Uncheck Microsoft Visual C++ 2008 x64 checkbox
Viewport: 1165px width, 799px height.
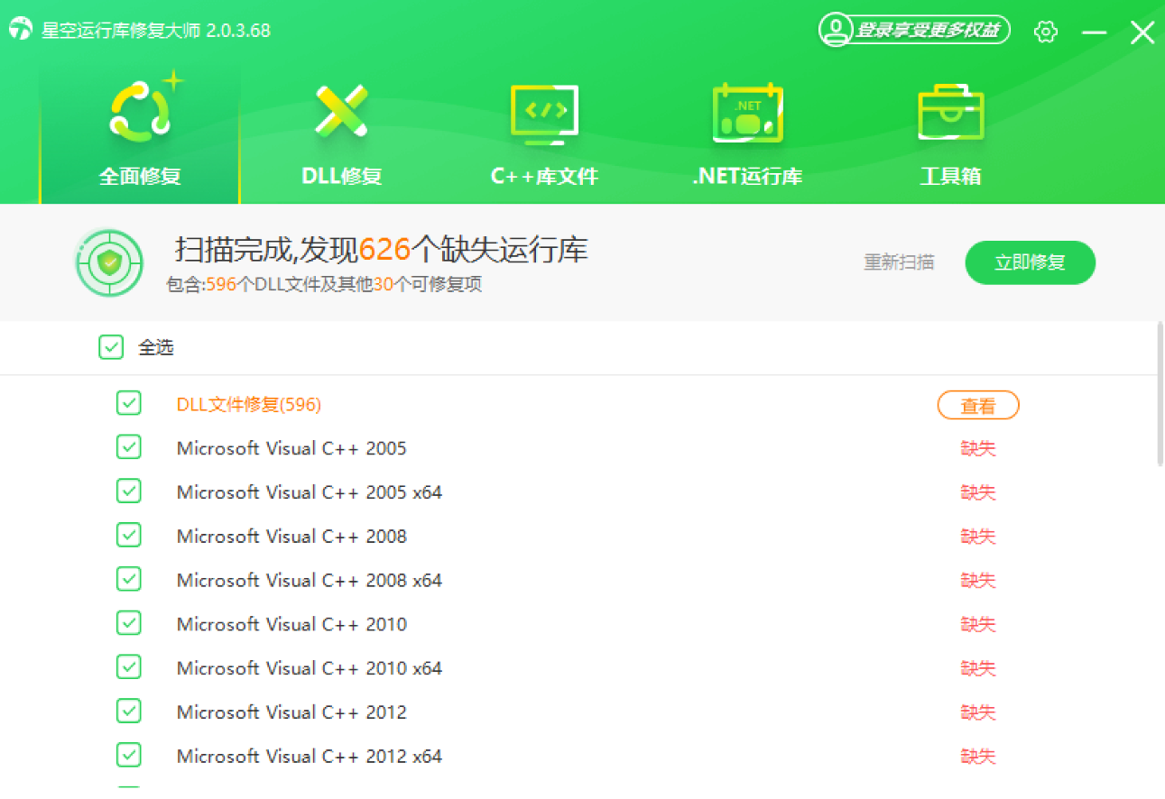click(x=129, y=579)
